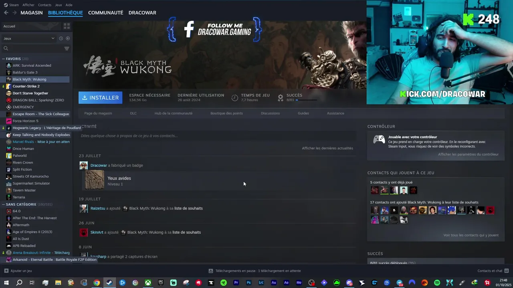This screenshot has height=288, width=513.
Task: Click Ajouter un jeu plus icon
Action: click(x=6, y=271)
